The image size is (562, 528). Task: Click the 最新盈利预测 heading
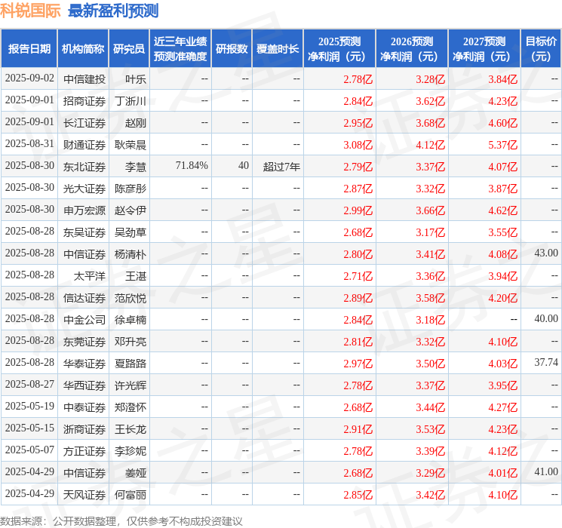coord(113,11)
